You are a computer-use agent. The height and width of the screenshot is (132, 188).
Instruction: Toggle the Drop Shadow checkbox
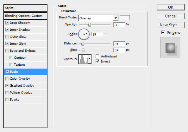click(7, 23)
